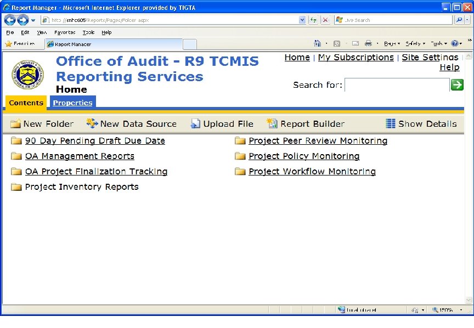Open the Favorites star button
474x328 pixels.
(x=20, y=44)
